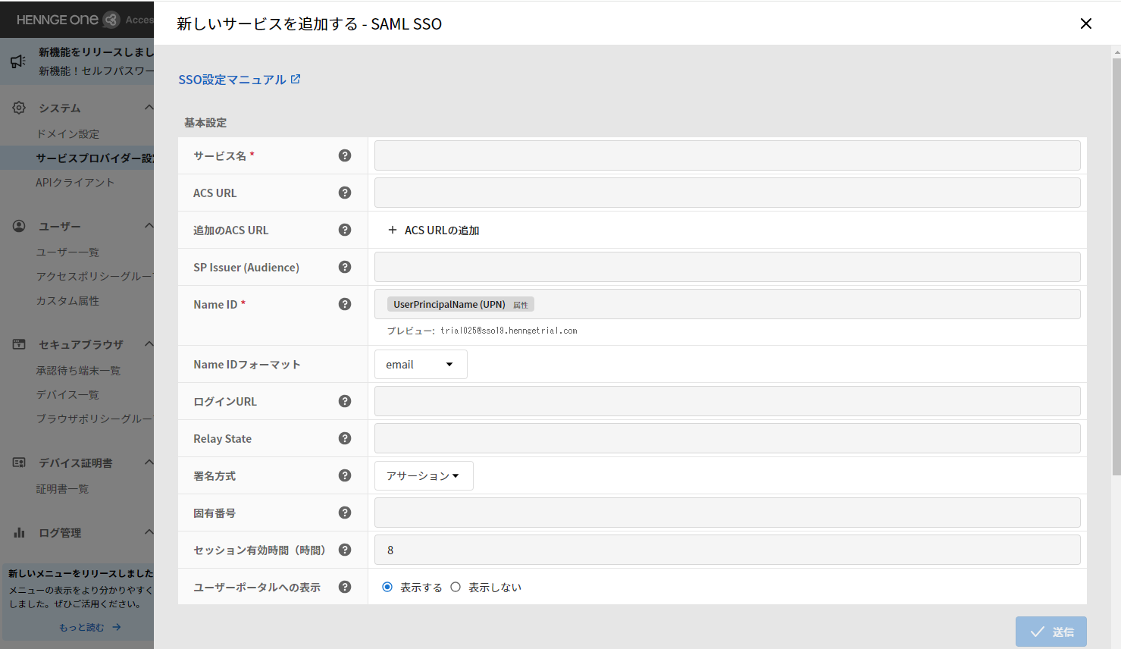The width and height of the screenshot is (1121, 649).
Task: Show help for Name ID field
Action: [345, 304]
